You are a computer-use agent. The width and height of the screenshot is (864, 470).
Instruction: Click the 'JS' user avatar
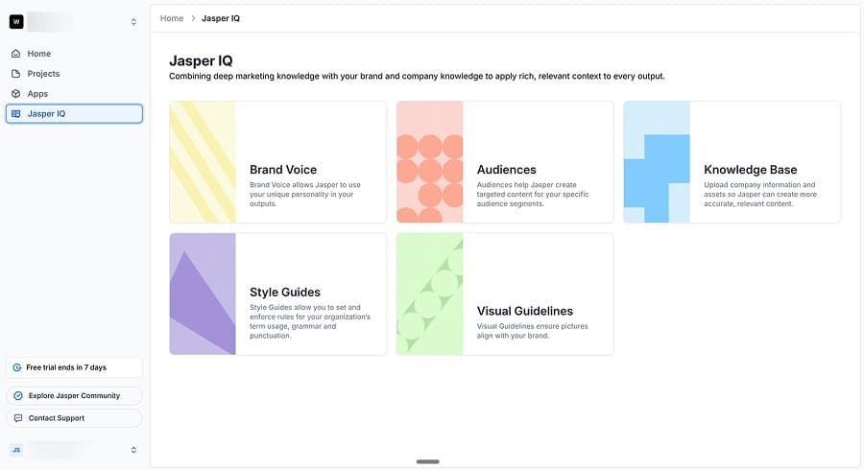(16, 450)
